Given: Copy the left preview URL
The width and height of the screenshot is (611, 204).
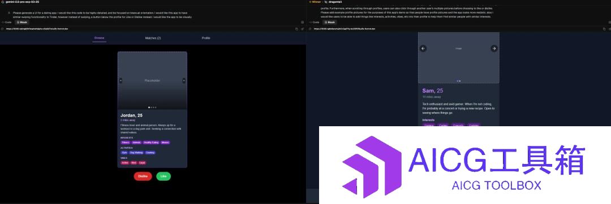Looking at the screenshot, I should coord(296,29).
